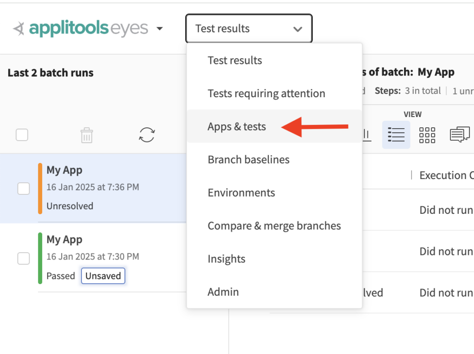Open the arrow menu beside Applitools logo
Viewport: 474px width, 354px height.
[x=159, y=29]
